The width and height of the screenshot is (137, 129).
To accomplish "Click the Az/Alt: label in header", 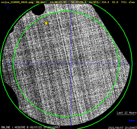I will click(94, 2).
